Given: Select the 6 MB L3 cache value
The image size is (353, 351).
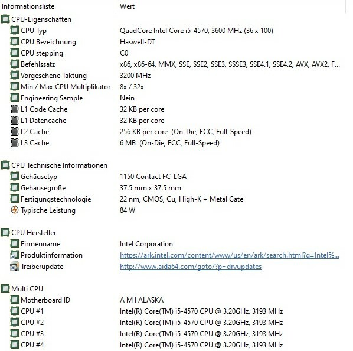Looking at the screenshot, I should tap(169, 143).
